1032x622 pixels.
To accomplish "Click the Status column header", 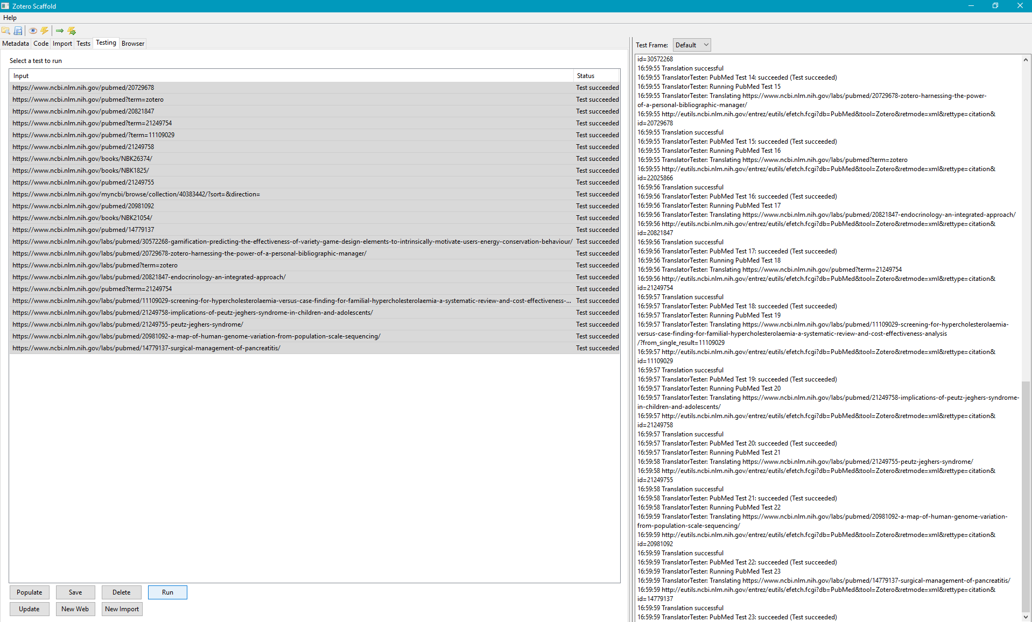I will 597,76.
